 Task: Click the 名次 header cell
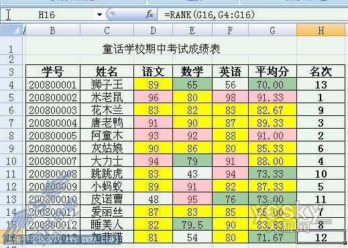click(321, 72)
